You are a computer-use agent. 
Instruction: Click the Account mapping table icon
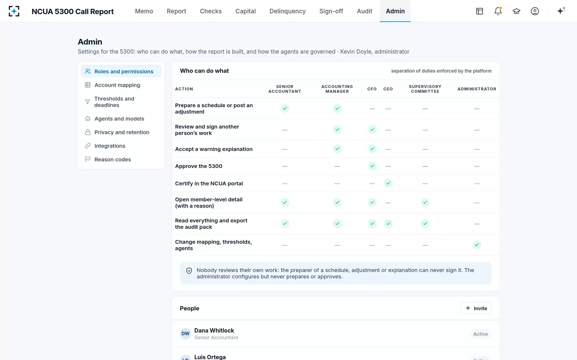coord(88,85)
